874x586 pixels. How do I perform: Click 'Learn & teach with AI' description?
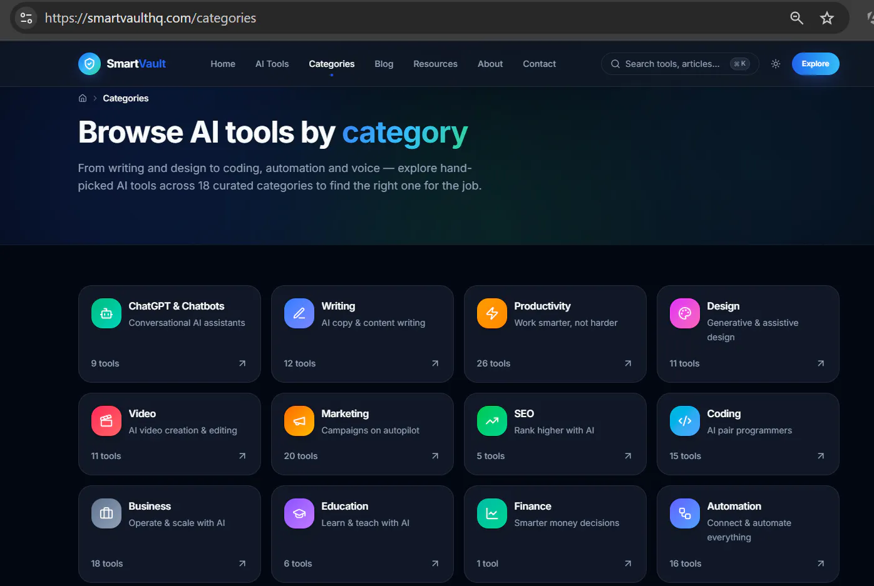(365, 523)
